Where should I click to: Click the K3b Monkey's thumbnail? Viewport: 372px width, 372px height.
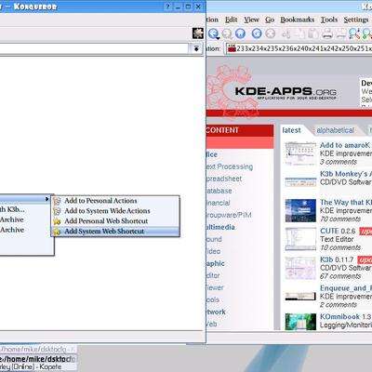tap(300, 182)
